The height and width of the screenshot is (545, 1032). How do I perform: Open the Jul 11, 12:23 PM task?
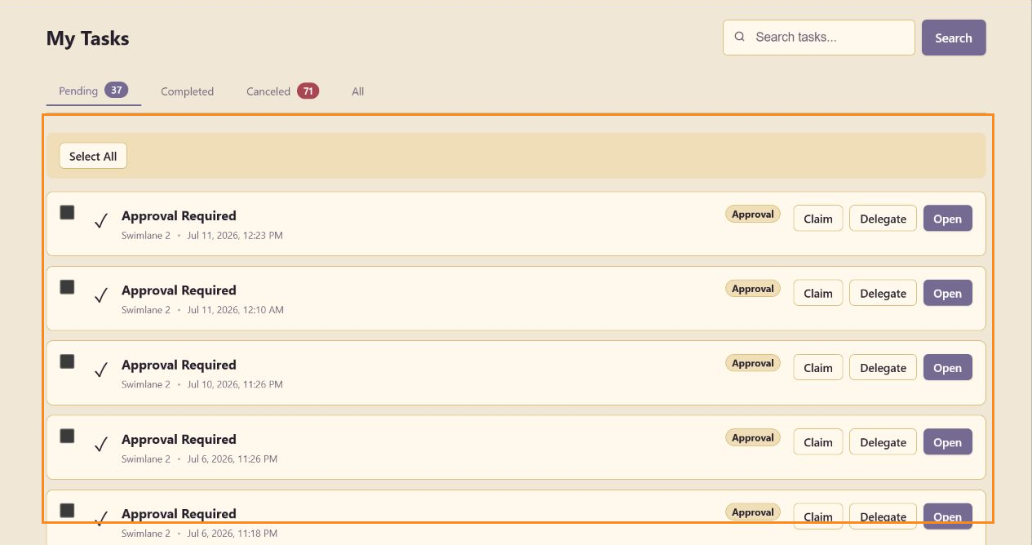pos(948,219)
